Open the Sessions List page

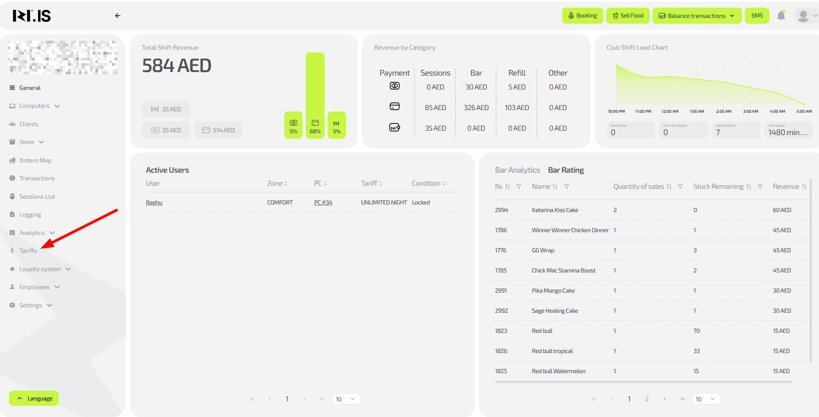tap(37, 196)
